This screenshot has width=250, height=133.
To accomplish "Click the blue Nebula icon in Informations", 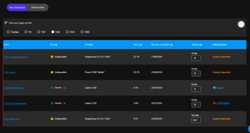I will pos(214,88).
